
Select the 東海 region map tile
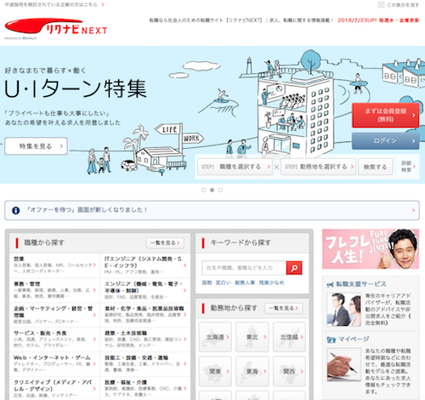(252, 371)
